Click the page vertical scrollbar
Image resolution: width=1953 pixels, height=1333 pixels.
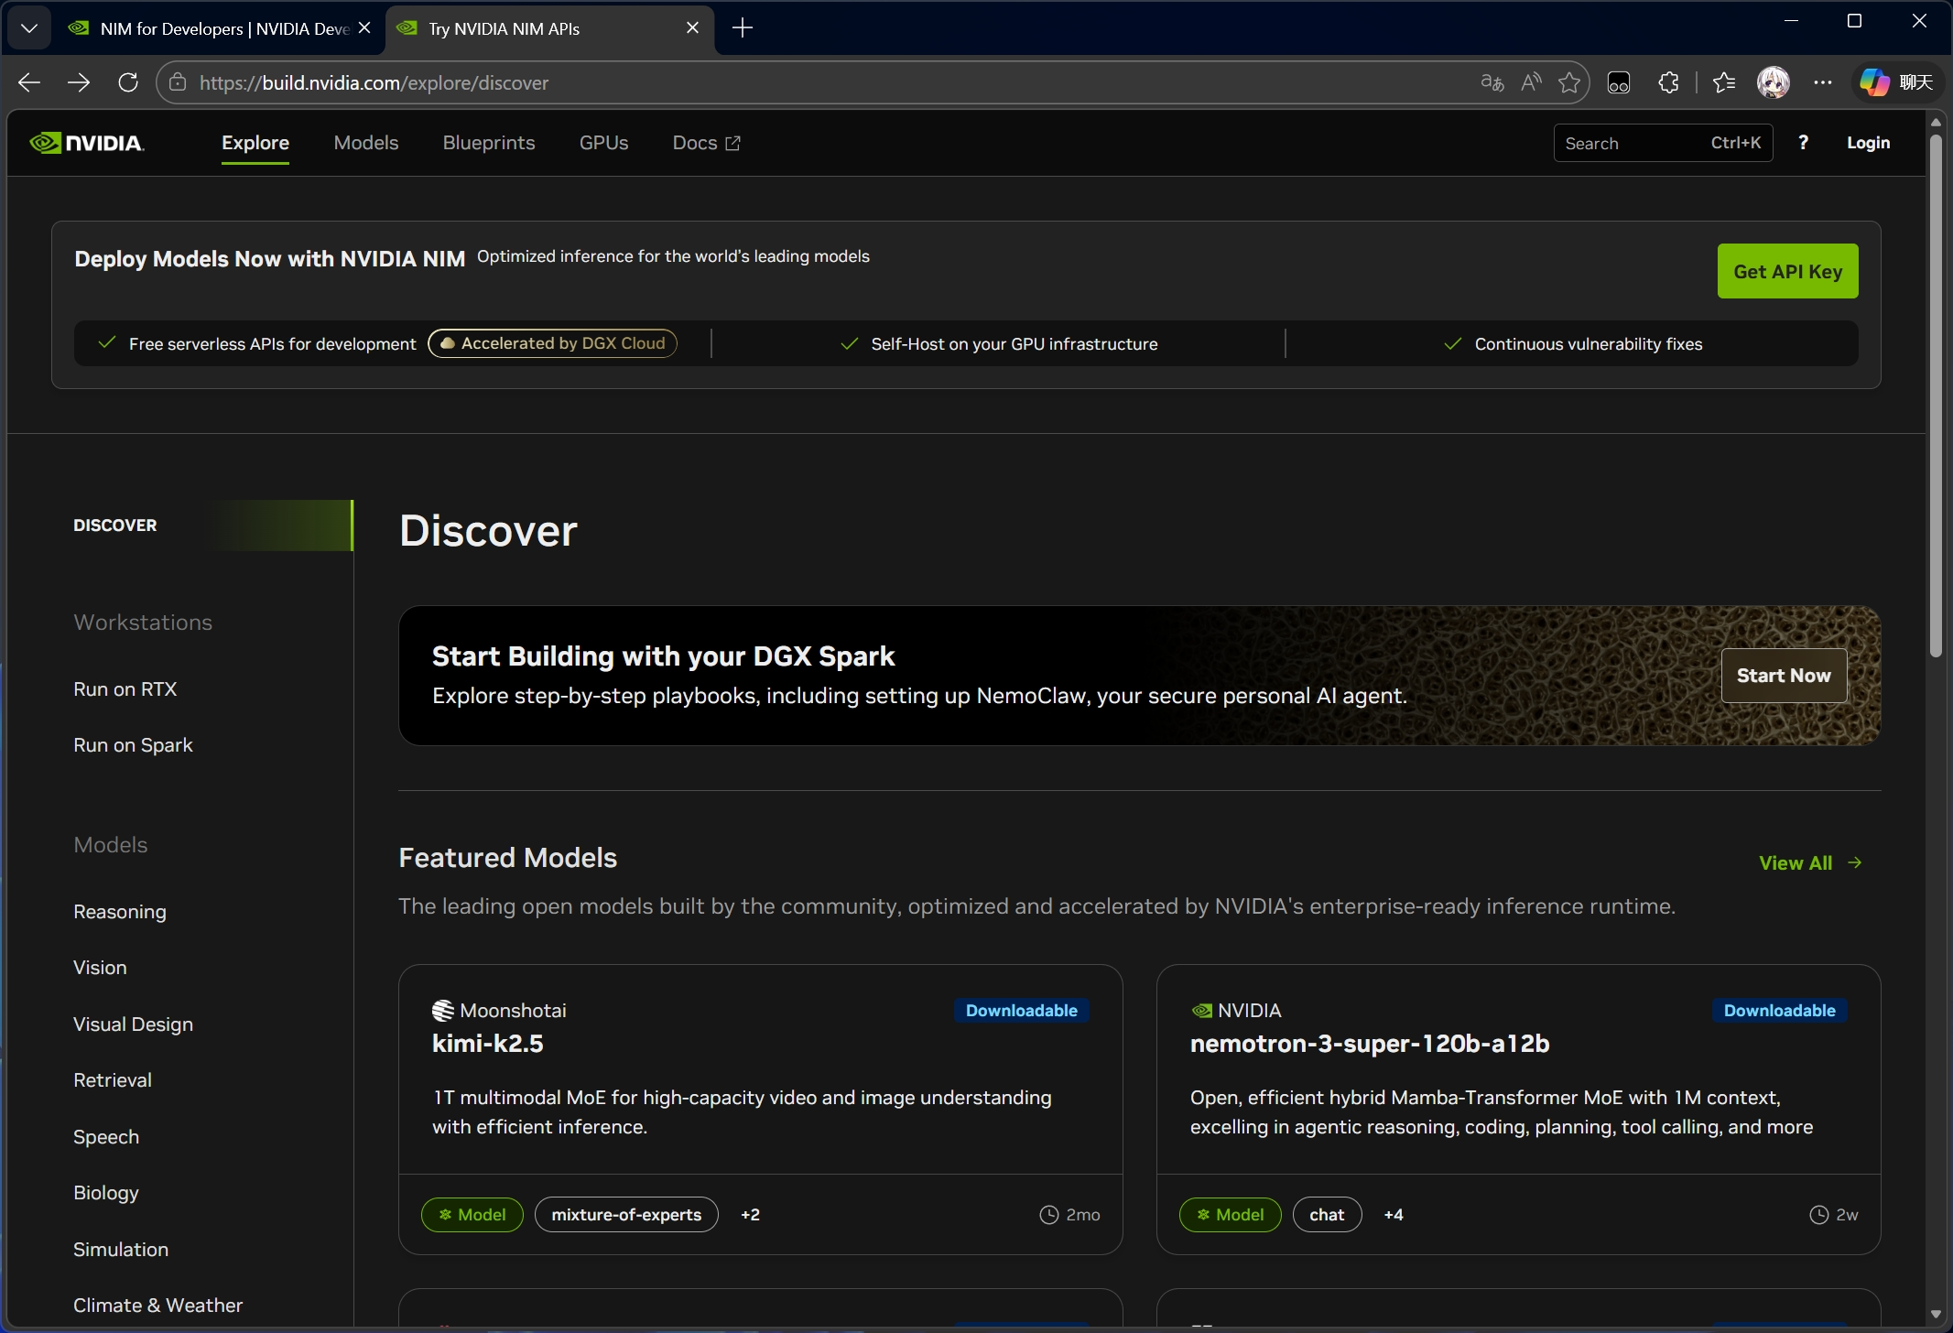[1935, 394]
